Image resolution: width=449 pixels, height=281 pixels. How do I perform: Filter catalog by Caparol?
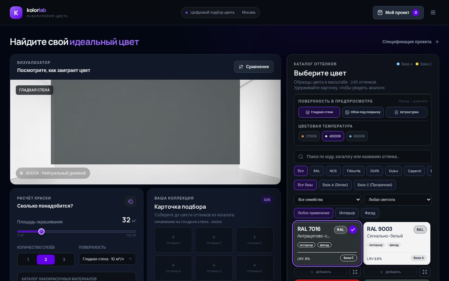click(x=414, y=171)
